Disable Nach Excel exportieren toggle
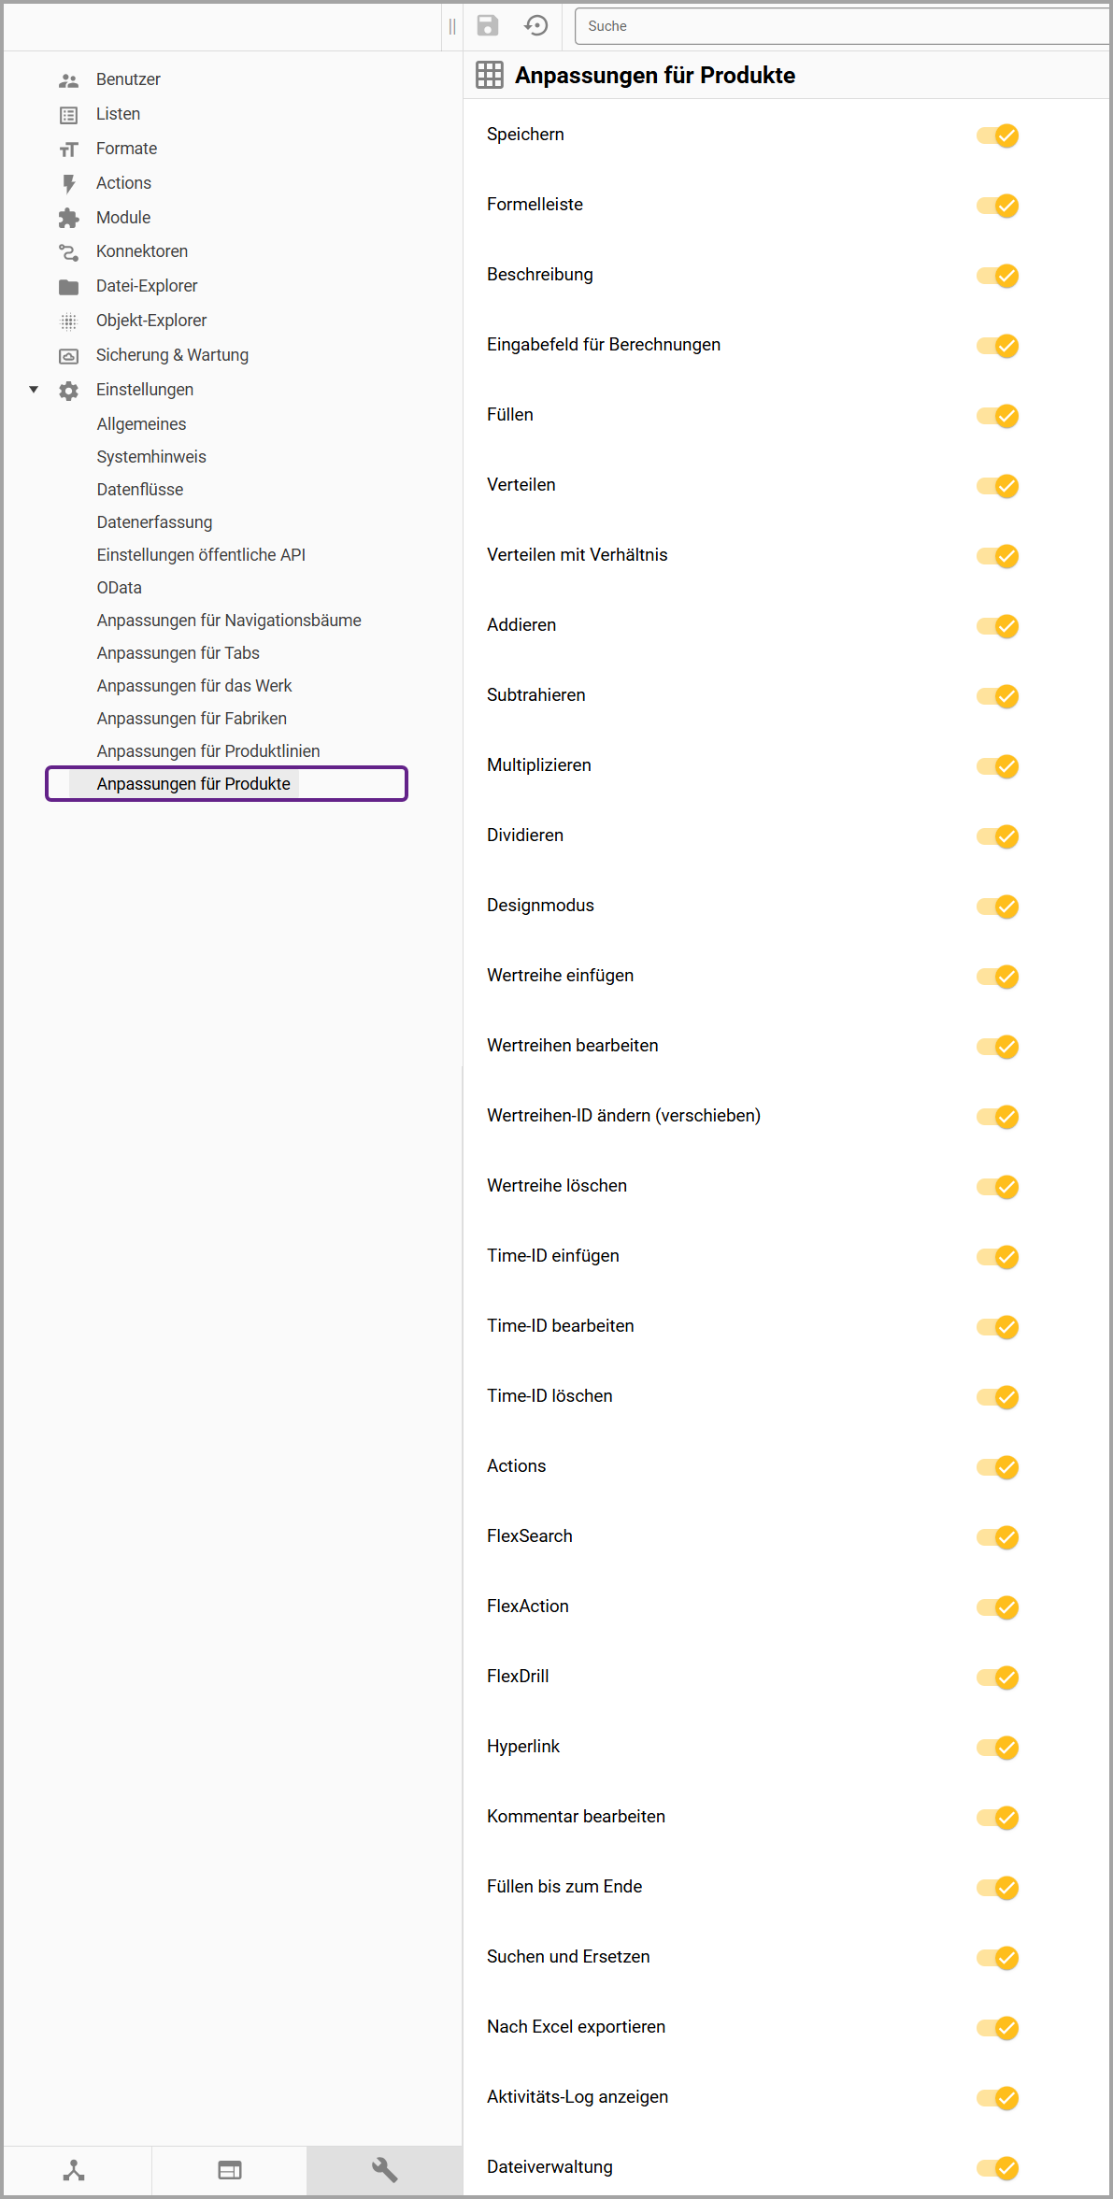Screen dimensions: 1113x2199 coord(998,2028)
